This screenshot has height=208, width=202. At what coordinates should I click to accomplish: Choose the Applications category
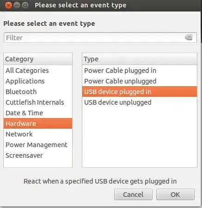click(x=38, y=81)
